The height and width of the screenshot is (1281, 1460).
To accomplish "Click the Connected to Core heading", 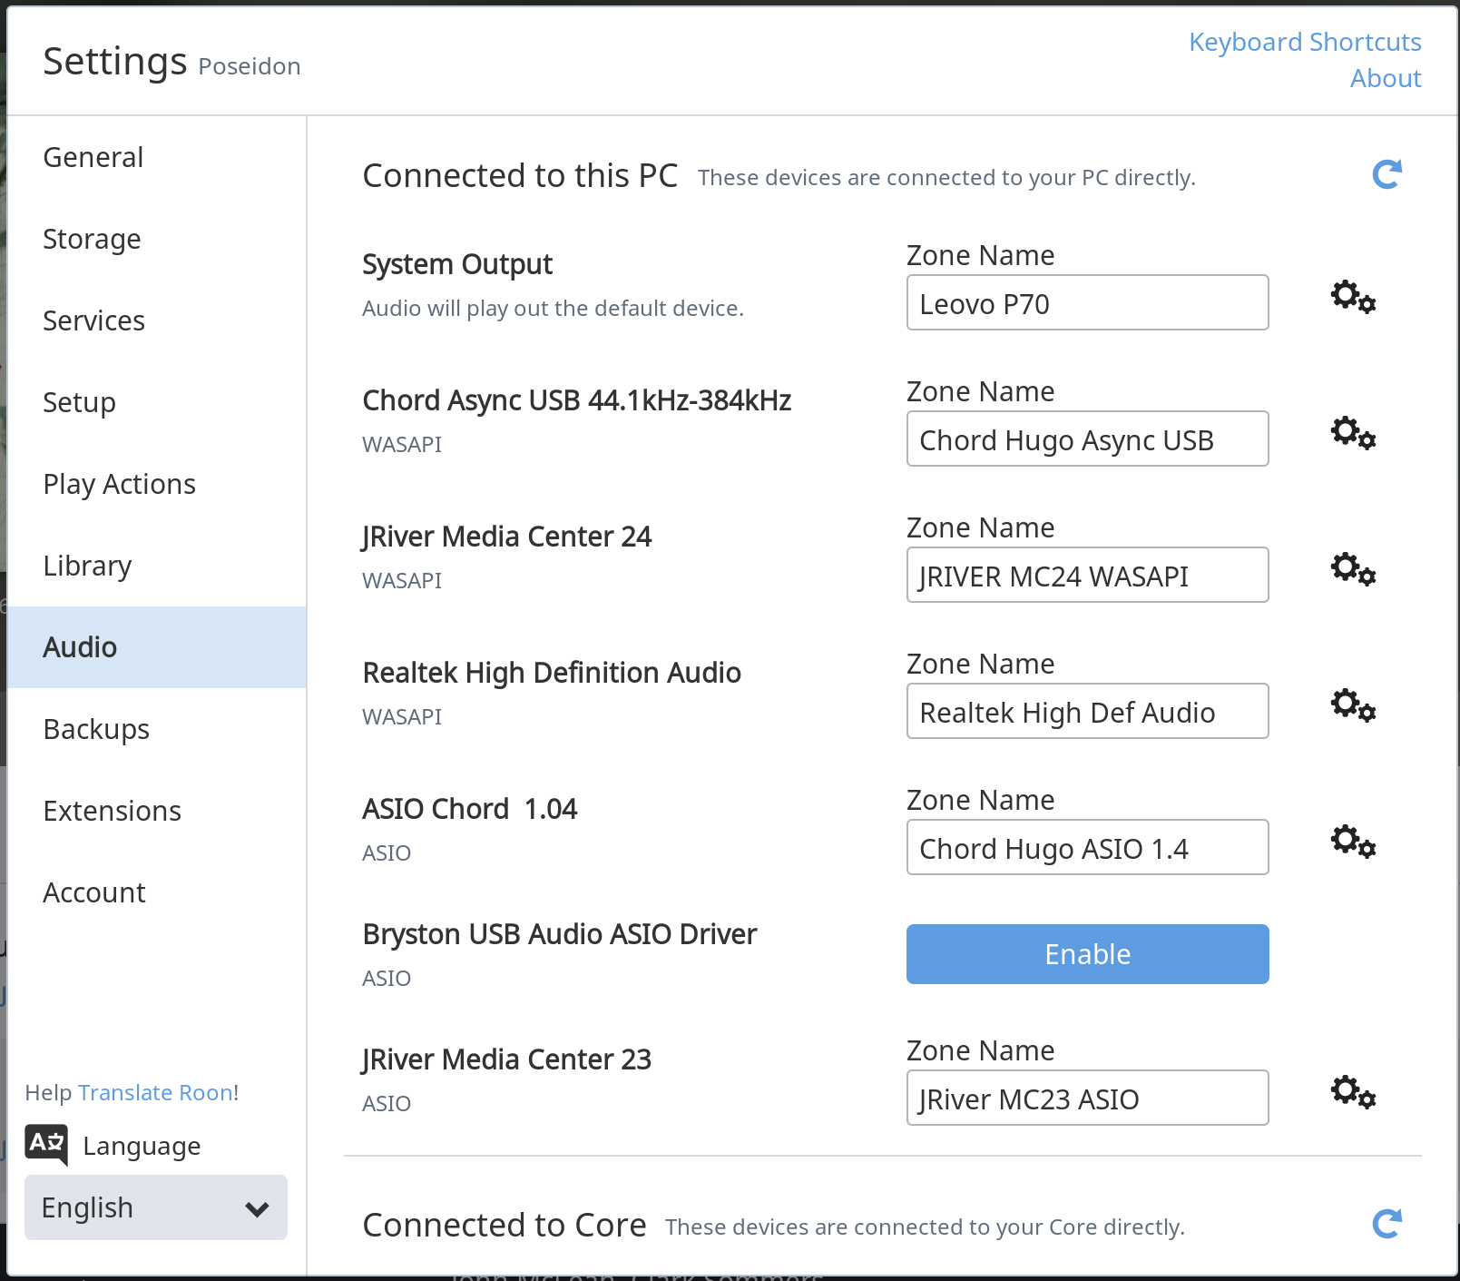I will (x=505, y=1225).
